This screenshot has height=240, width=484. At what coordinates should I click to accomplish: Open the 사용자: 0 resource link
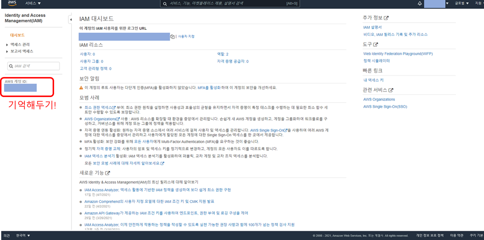[87, 54]
